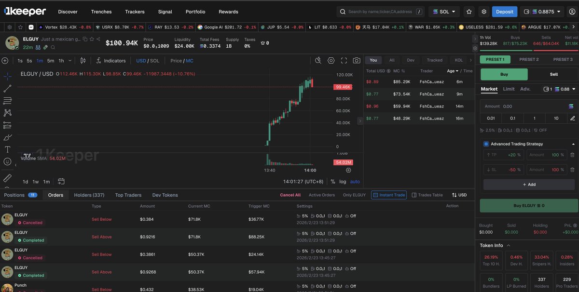Image resolution: width=579 pixels, height=292 pixels.
Task: Select the text annotation tool
Action: [7, 149]
